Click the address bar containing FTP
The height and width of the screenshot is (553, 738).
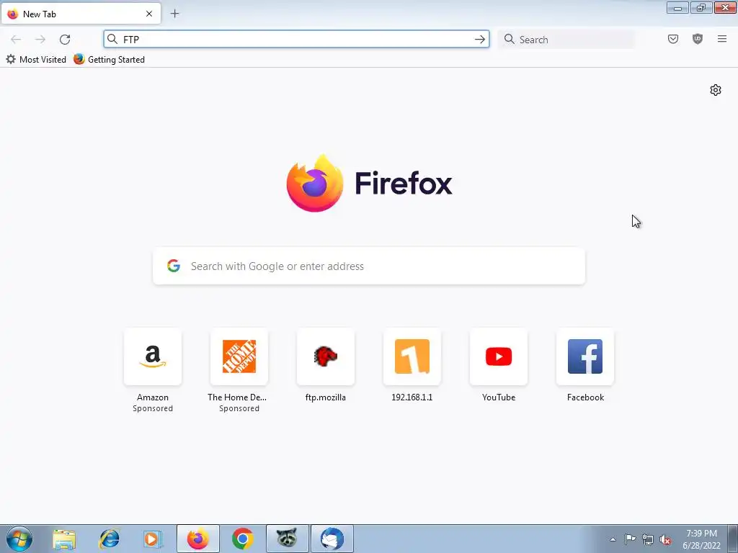pos(296,40)
